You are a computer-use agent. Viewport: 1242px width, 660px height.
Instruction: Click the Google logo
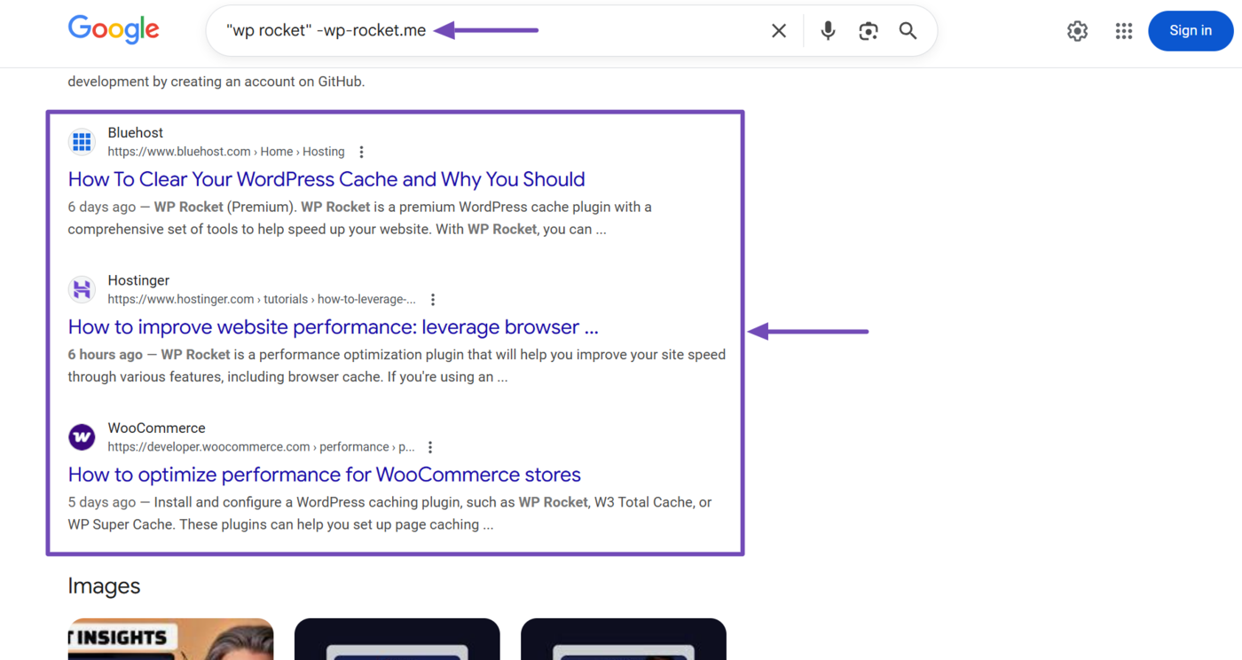tap(114, 30)
